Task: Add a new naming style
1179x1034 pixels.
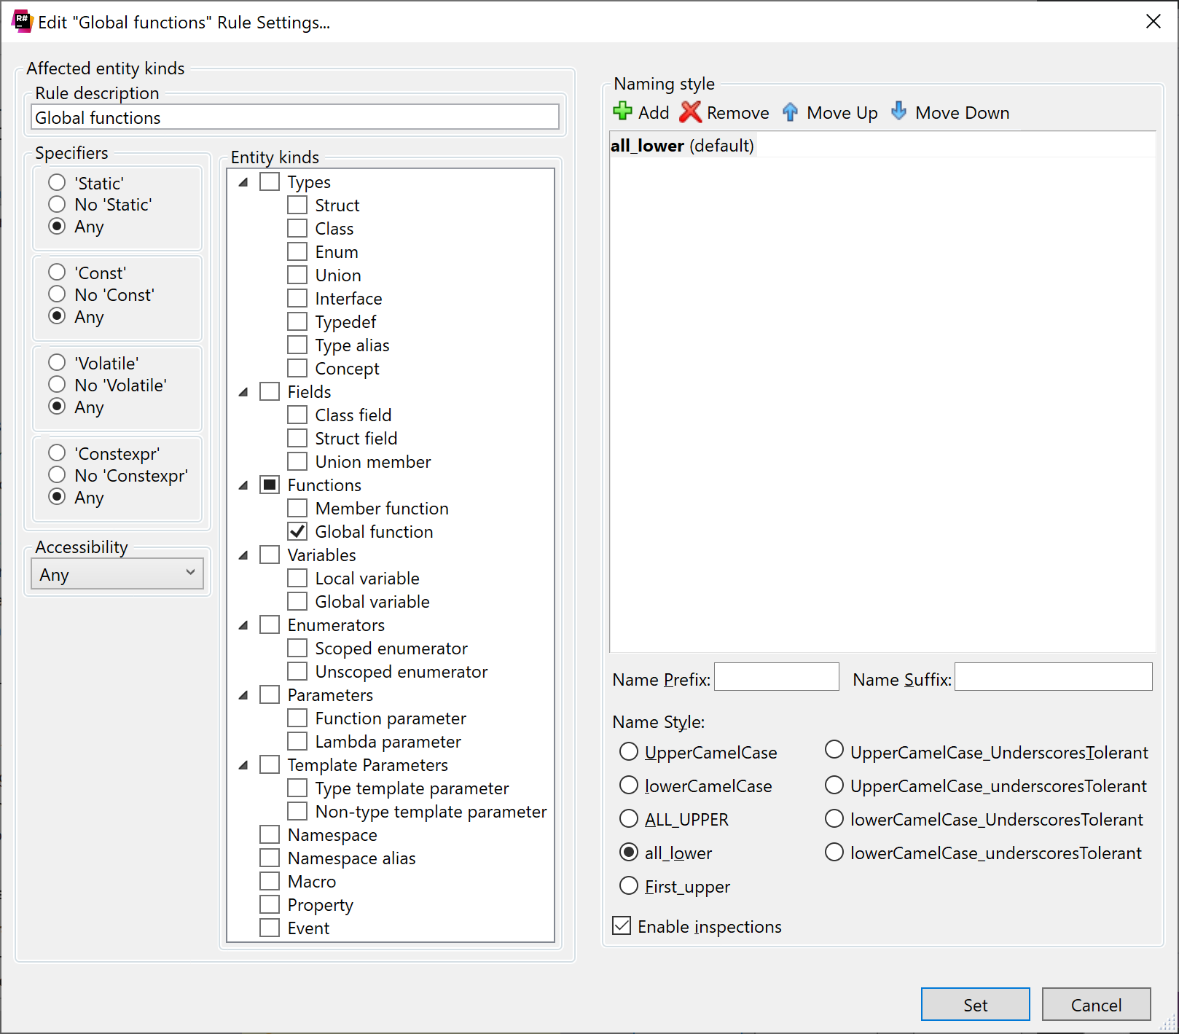Action: click(641, 112)
